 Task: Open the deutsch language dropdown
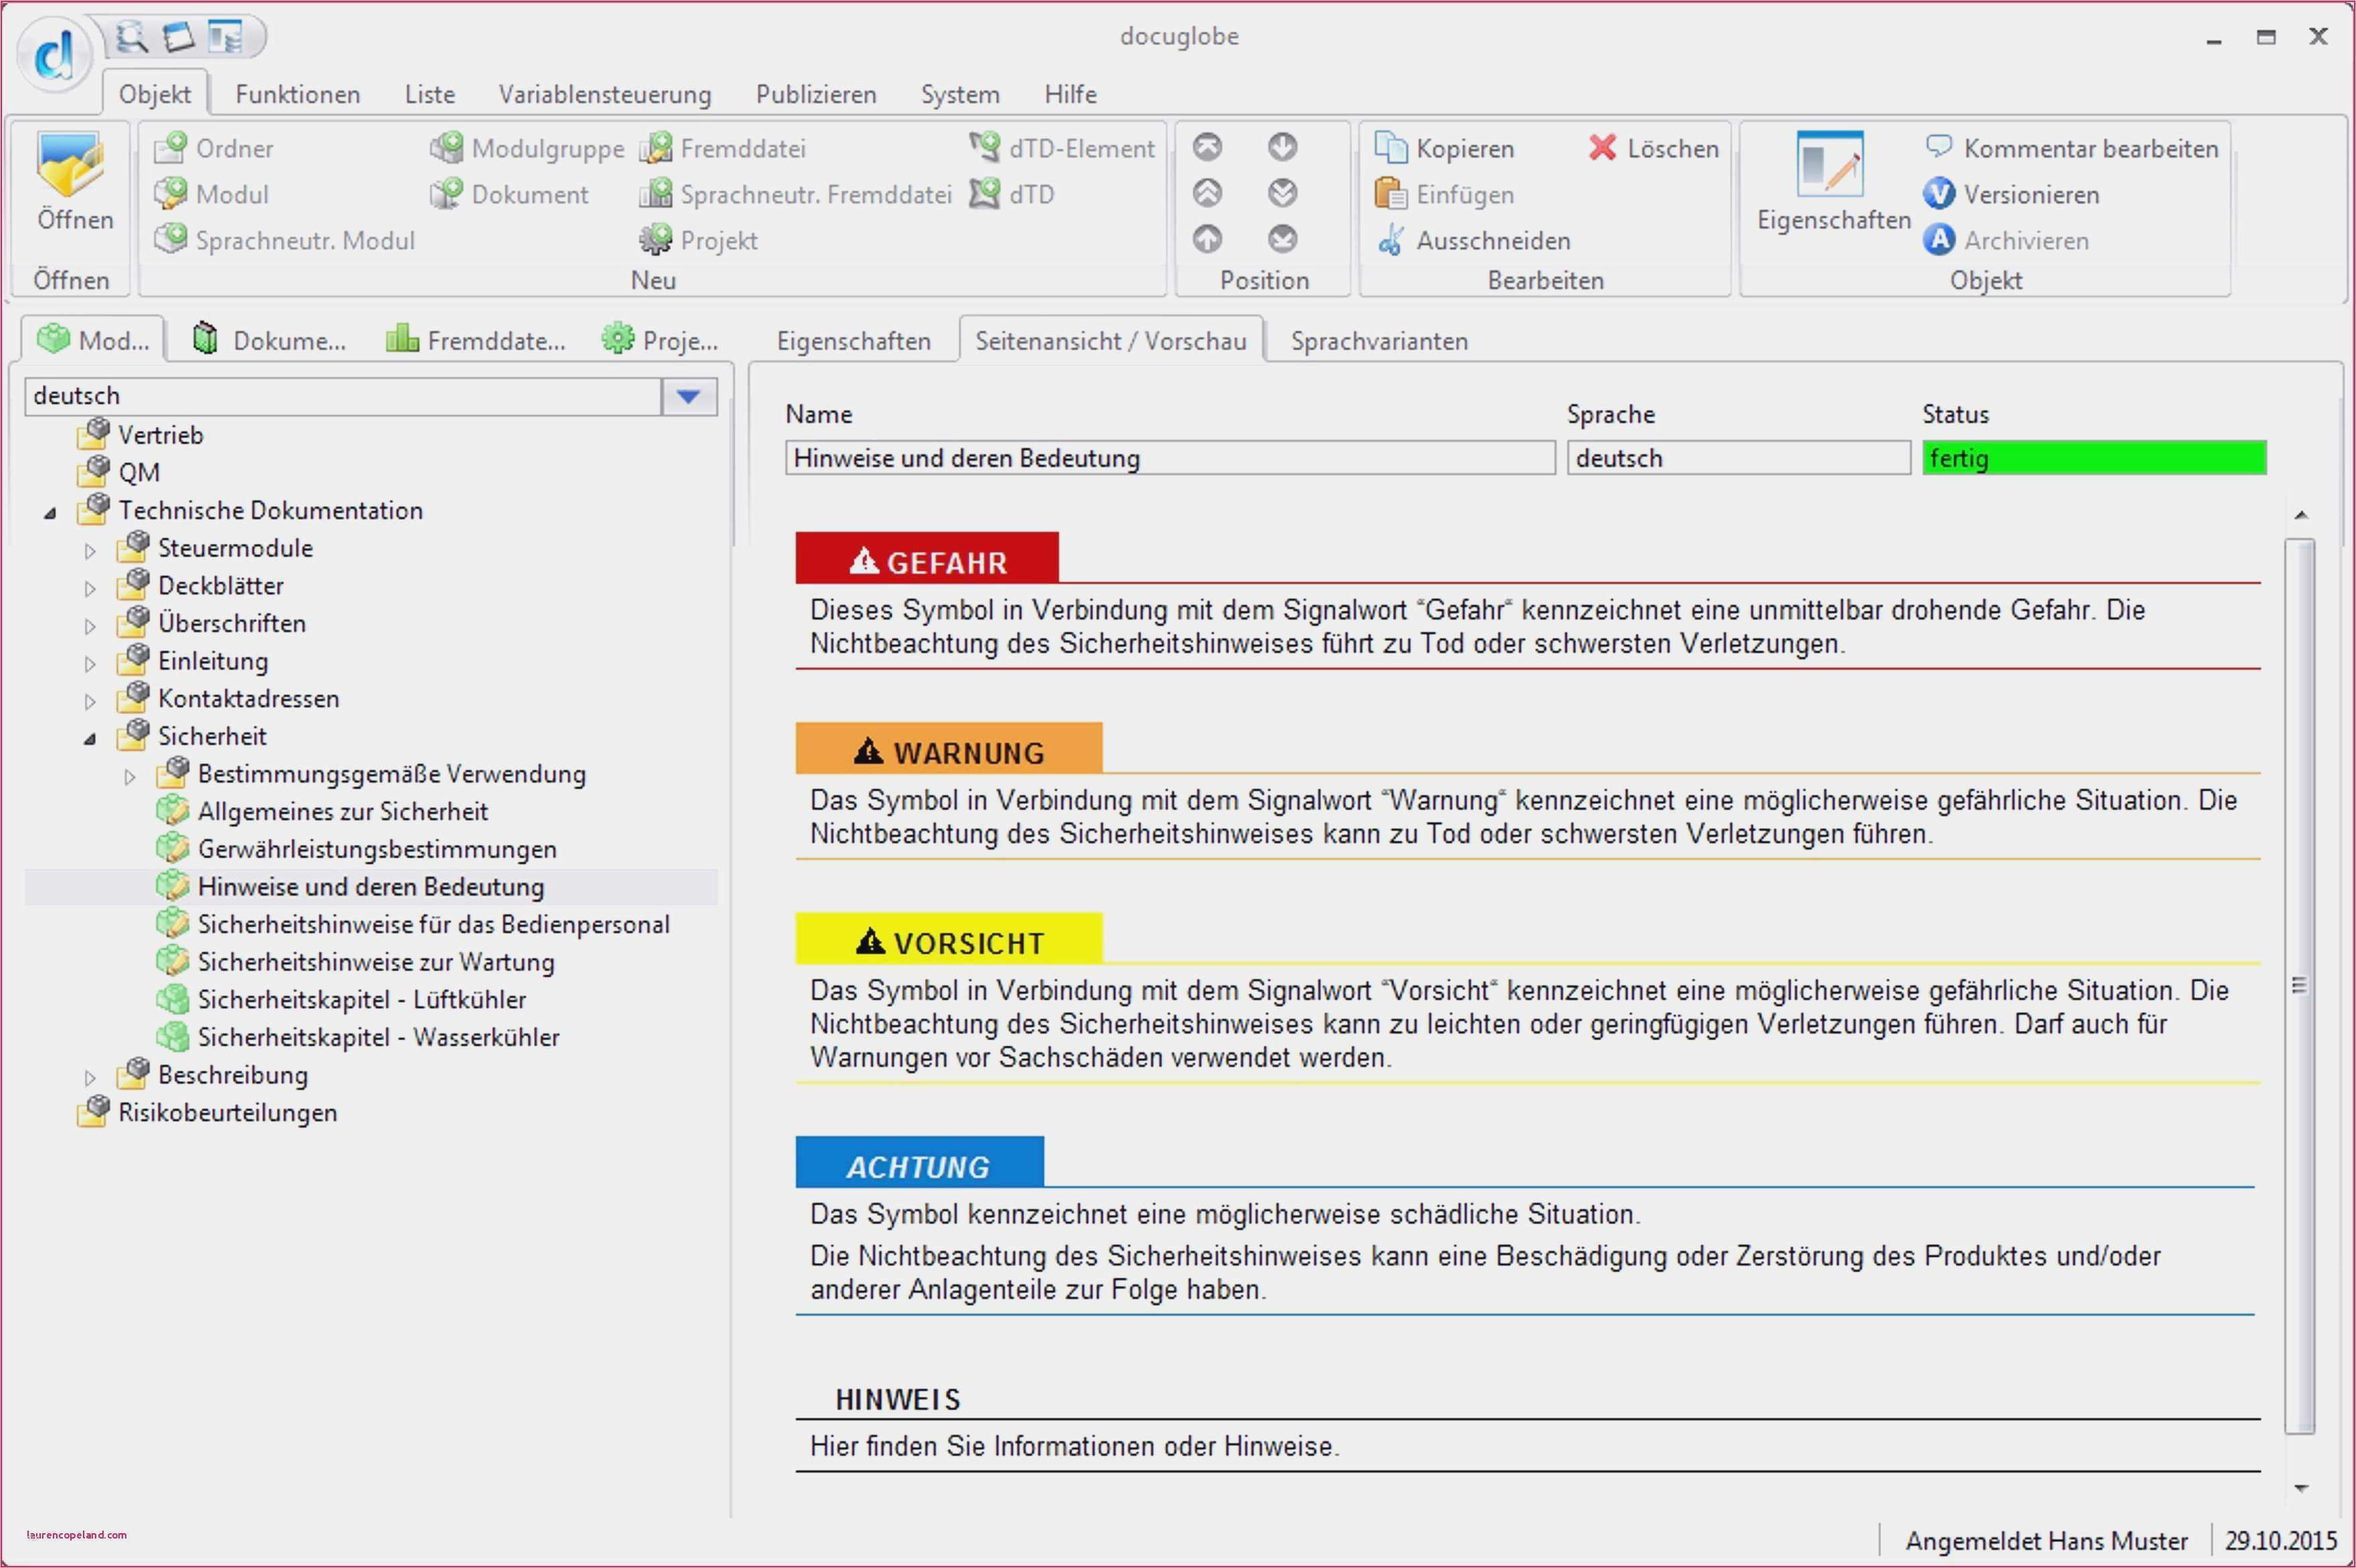(x=688, y=397)
